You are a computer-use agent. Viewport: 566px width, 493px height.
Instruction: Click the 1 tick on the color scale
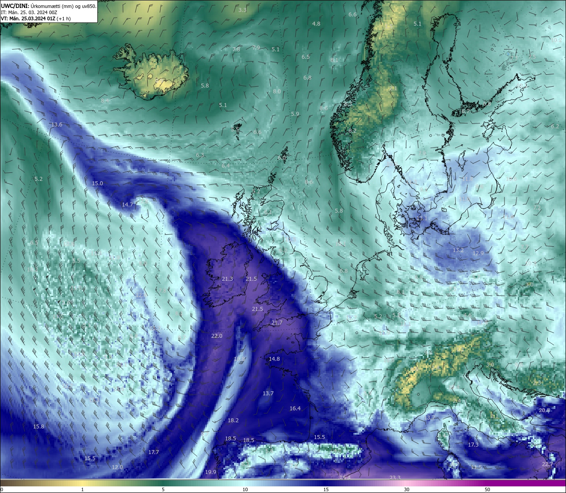83,489
